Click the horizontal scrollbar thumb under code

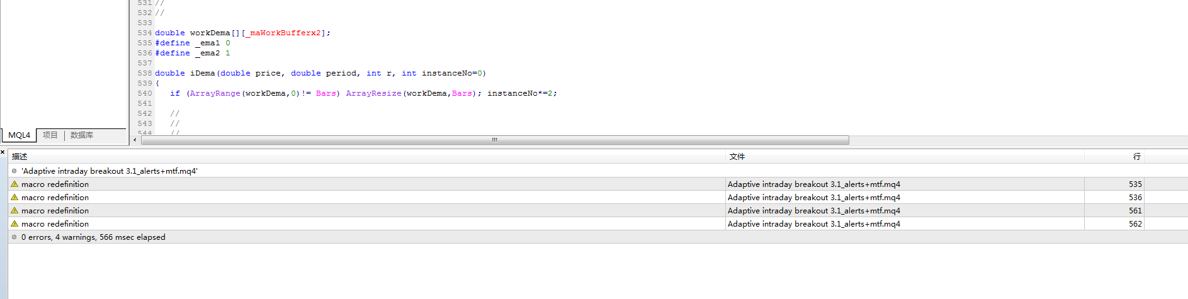pos(495,140)
